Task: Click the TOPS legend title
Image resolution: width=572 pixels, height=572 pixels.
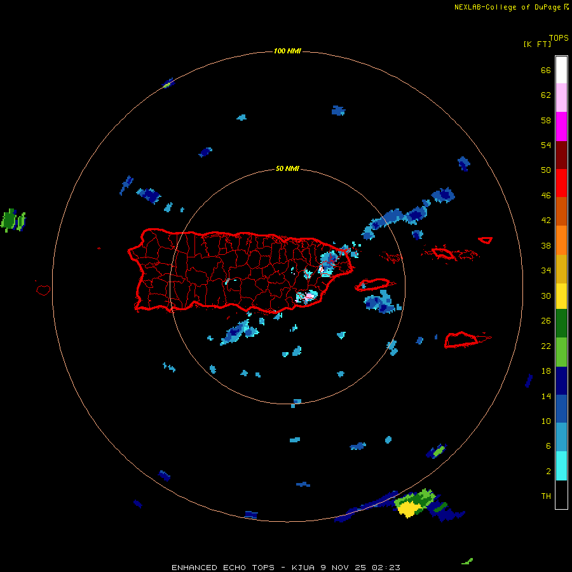Action: click(559, 38)
